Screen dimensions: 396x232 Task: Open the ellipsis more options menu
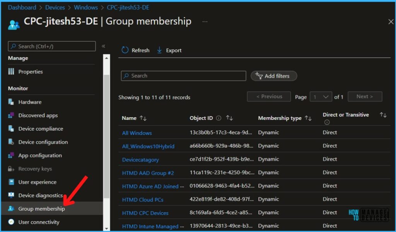(x=205, y=22)
